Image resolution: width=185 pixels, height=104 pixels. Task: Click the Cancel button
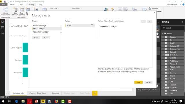point(148,82)
